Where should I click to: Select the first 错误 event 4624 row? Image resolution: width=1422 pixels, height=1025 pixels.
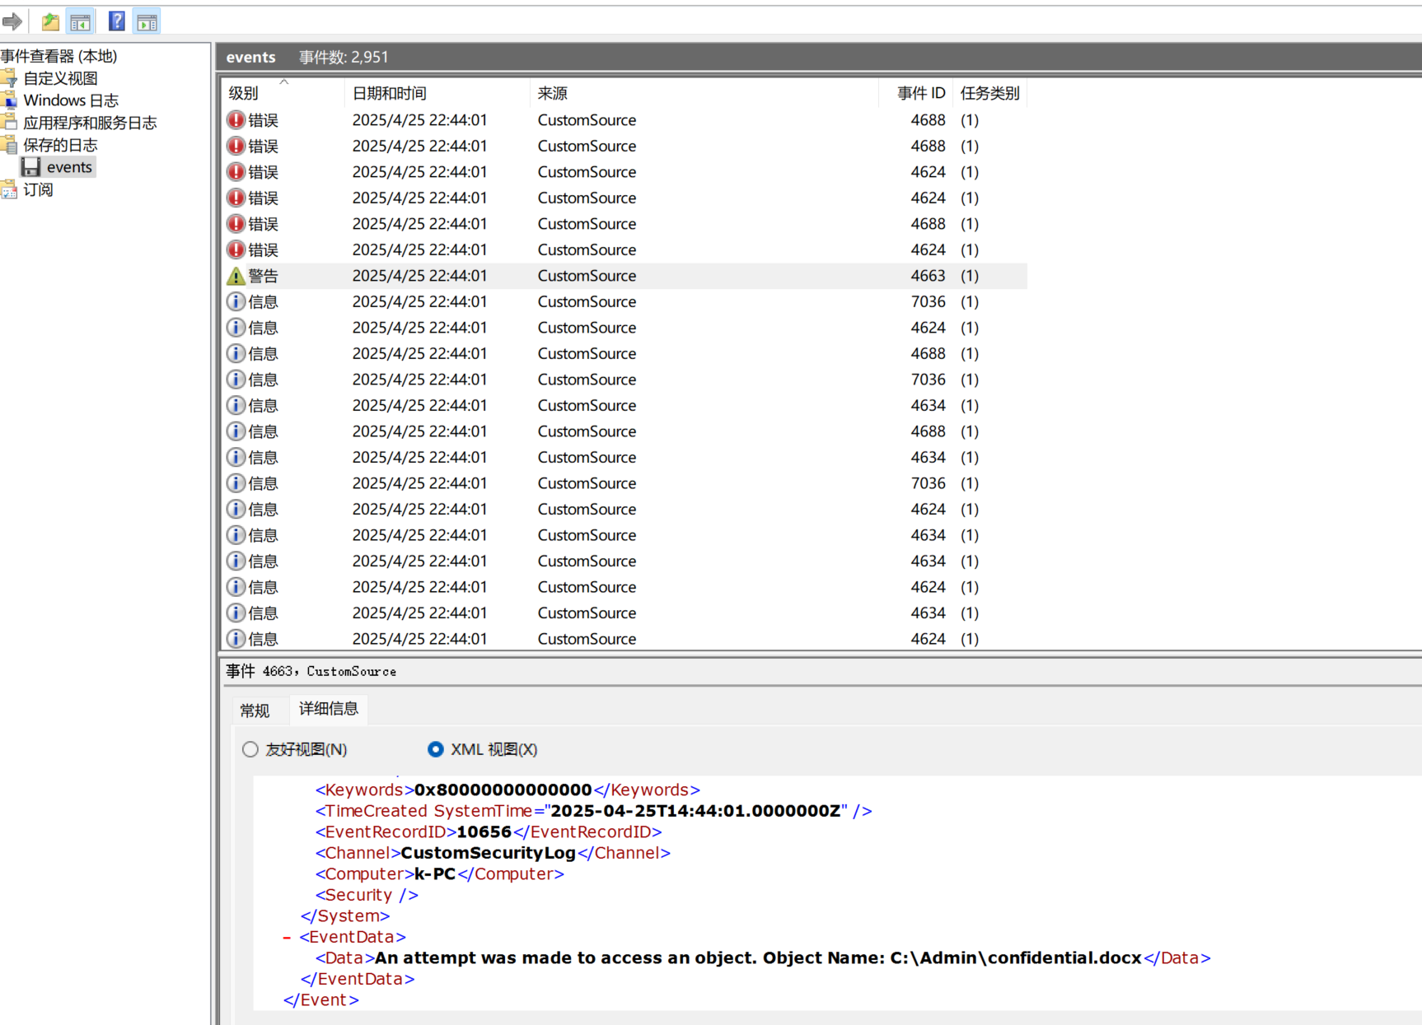pos(624,172)
